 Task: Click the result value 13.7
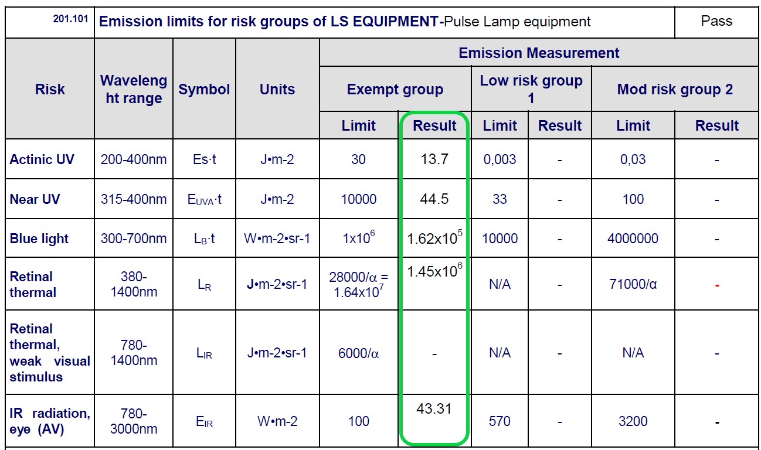point(434,159)
